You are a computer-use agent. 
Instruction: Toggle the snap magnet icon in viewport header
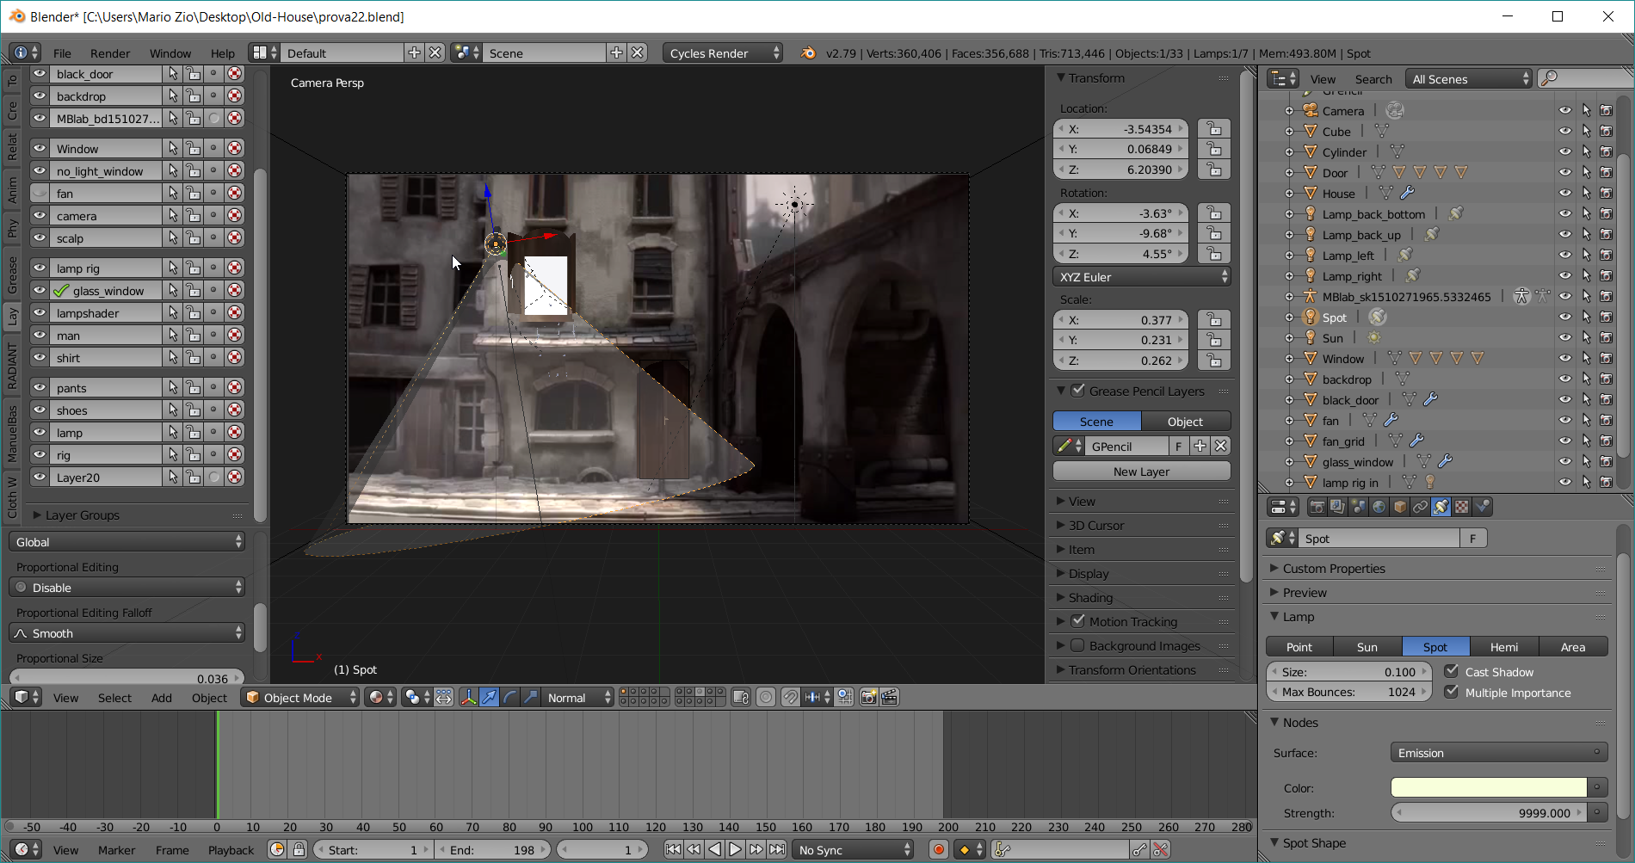[790, 697]
